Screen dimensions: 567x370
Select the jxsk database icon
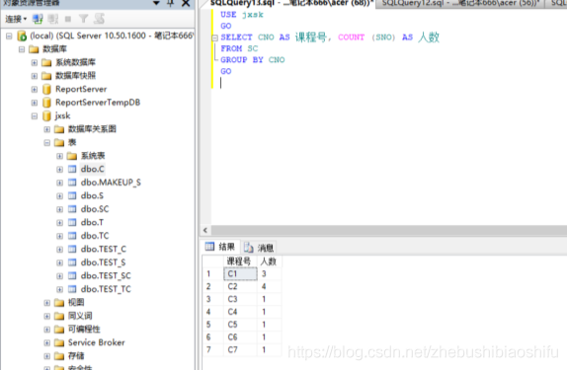click(x=46, y=115)
